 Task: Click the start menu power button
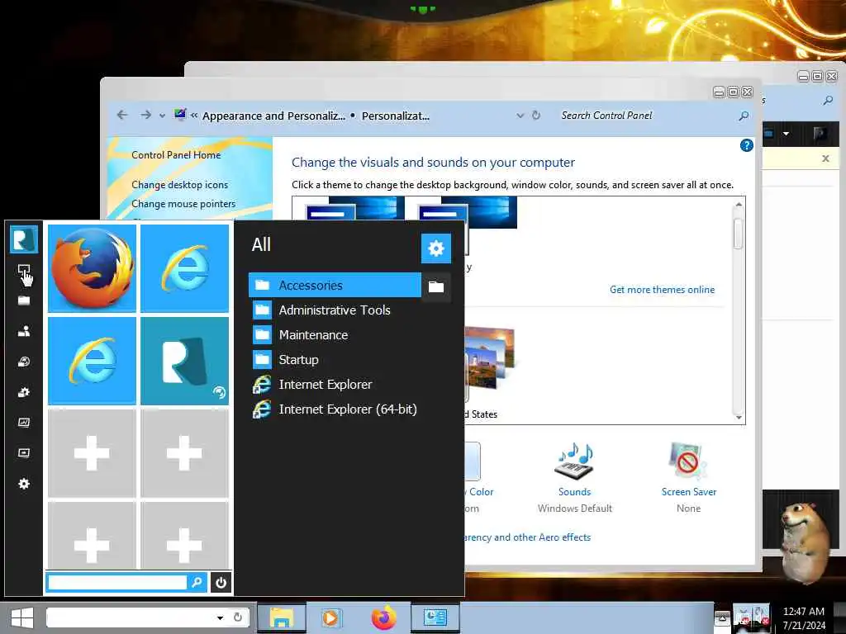[x=221, y=582]
